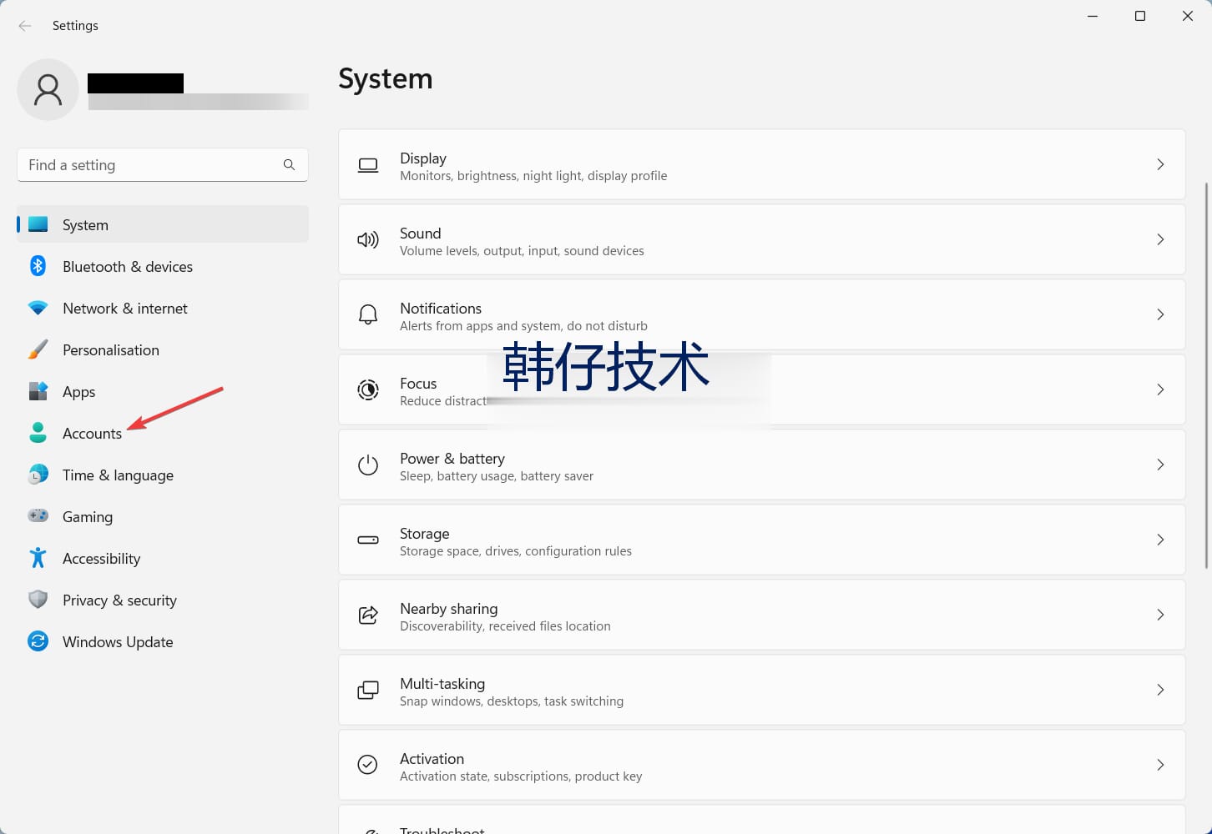Click the System monitor icon in sidebar
The width and height of the screenshot is (1212, 834).
(38, 224)
